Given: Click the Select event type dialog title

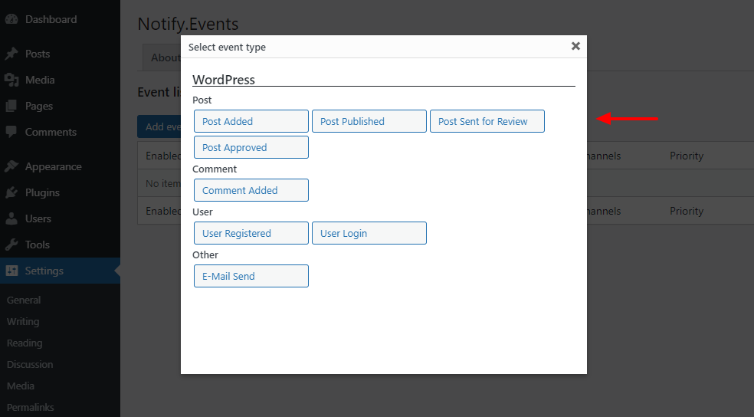Looking at the screenshot, I should tap(227, 47).
